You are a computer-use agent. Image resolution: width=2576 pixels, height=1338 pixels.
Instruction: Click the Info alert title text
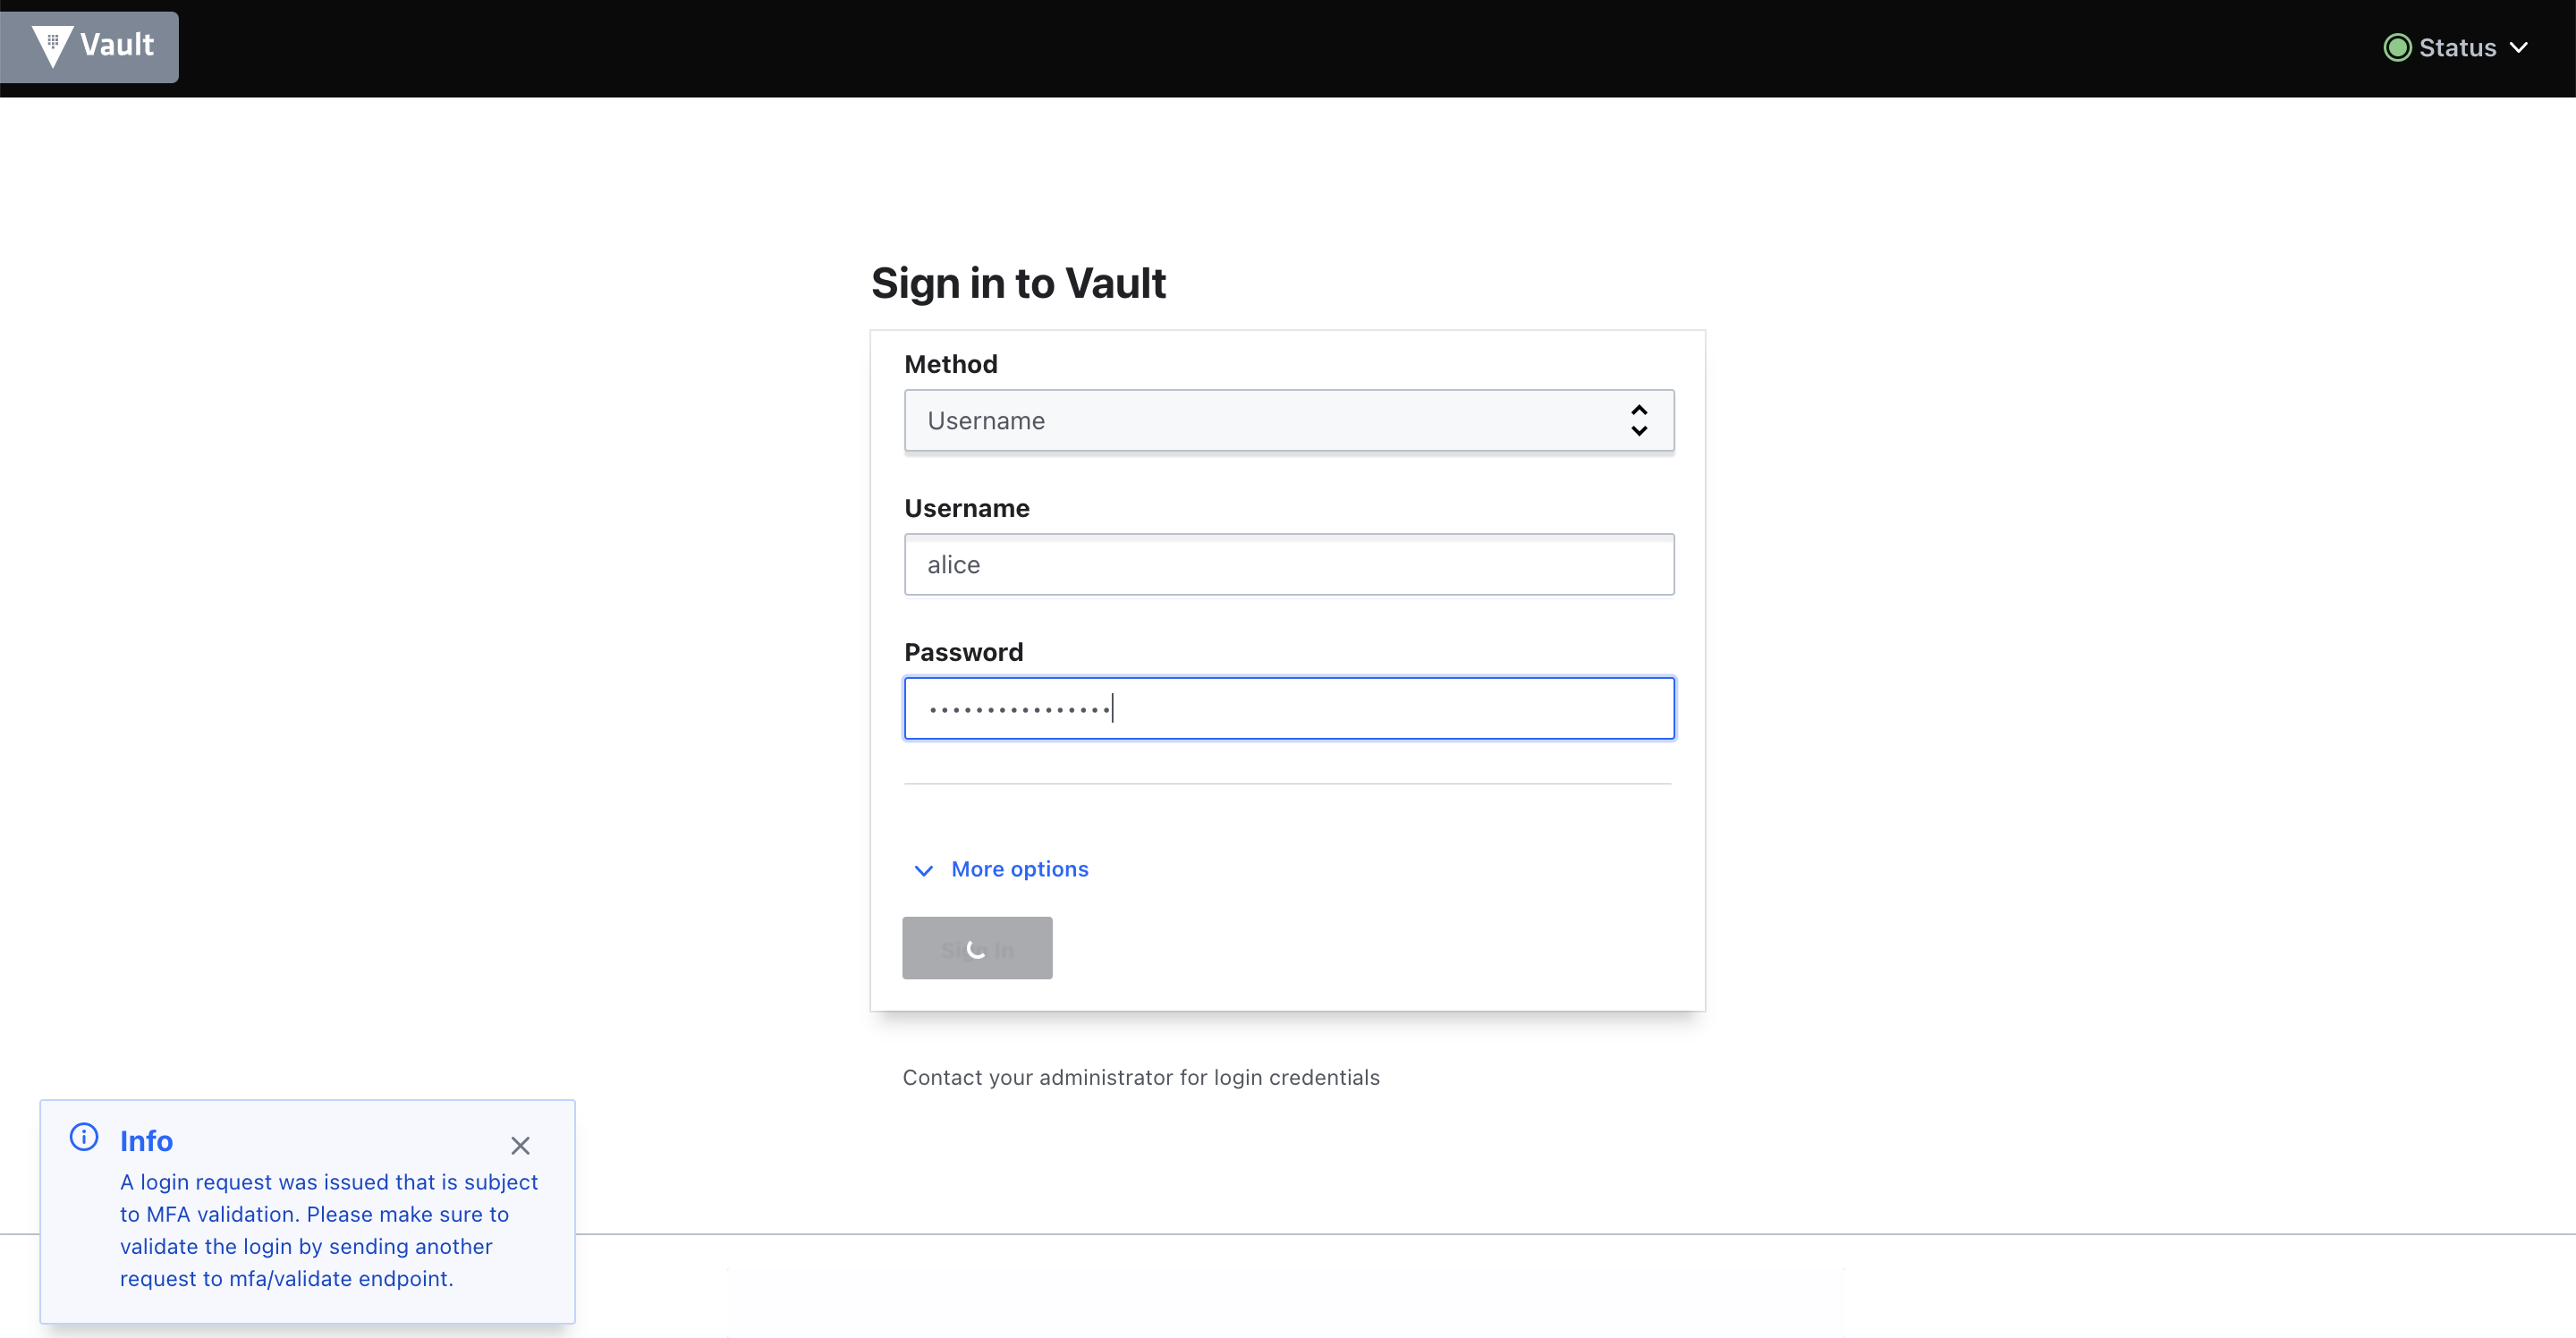(146, 1140)
